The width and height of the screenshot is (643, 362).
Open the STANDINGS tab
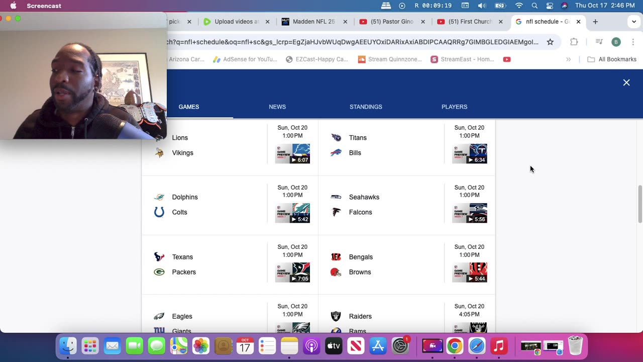(366, 107)
